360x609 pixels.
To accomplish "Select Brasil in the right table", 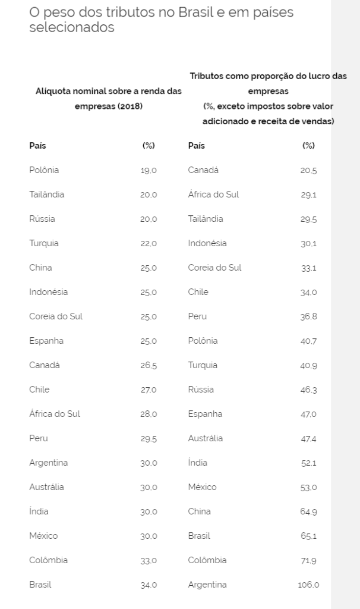I will pyautogui.click(x=199, y=536).
